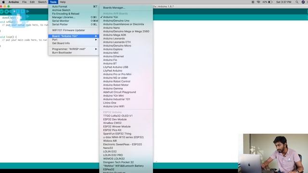Choose Arduino Fio board
Screen dimensions: 308x173
(x=126, y=60)
